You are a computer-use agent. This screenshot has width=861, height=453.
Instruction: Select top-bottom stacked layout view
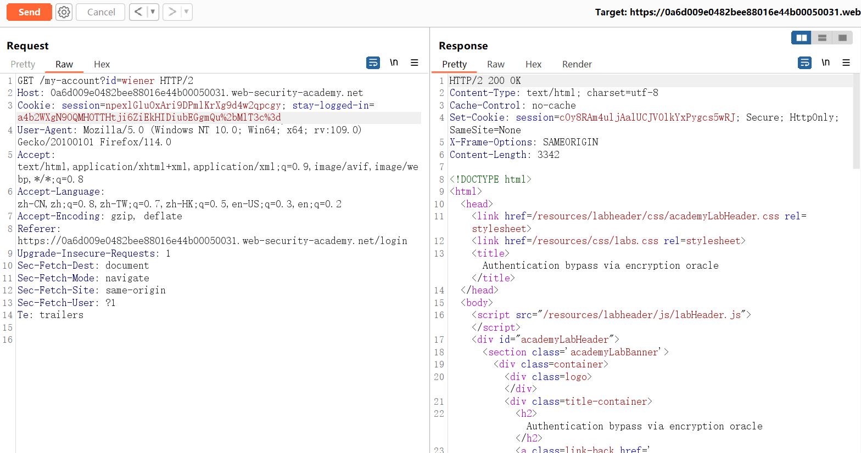click(x=822, y=38)
